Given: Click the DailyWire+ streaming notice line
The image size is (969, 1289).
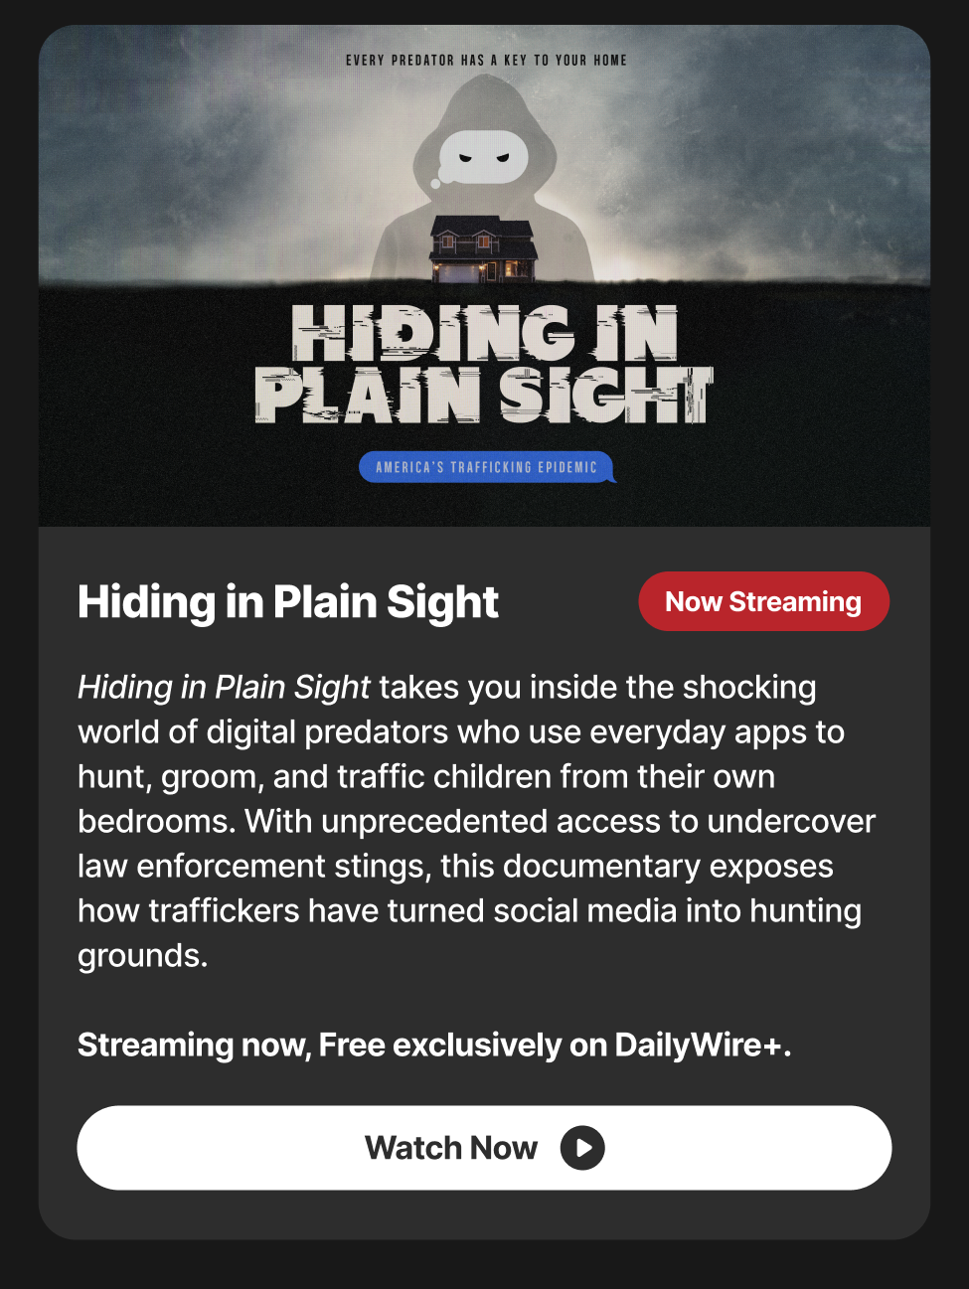Looking at the screenshot, I should tap(434, 1046).
